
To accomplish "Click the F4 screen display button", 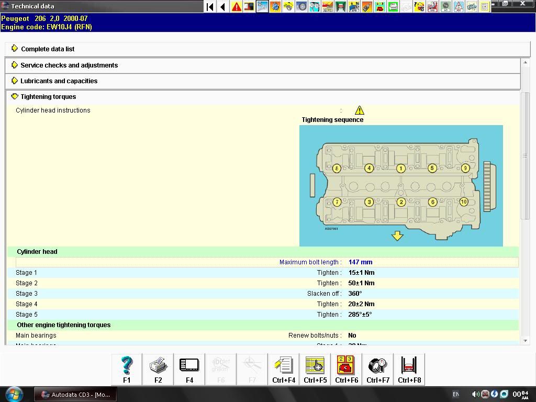I will (189, 369).
